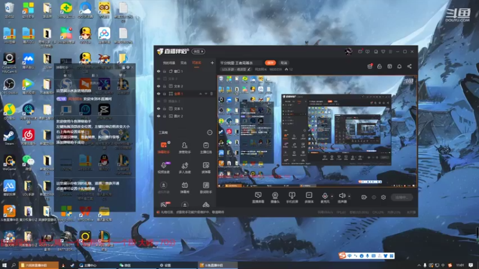Add a 摄像头 camera source
This screenshot has width=479, height=269.
point(275,197)
